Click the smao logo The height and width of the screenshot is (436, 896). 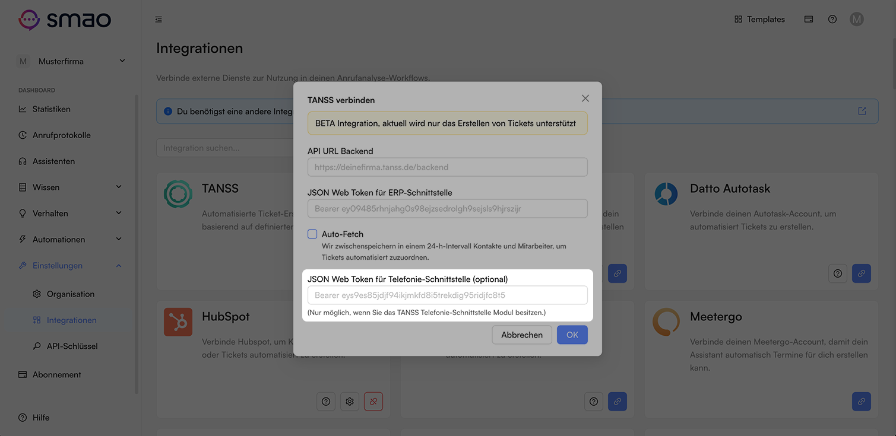[65, 20]
